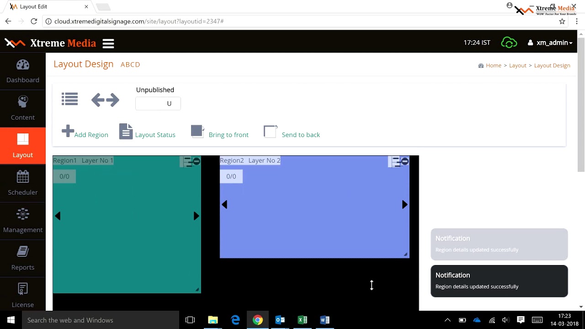The width and height of the screenshot is (585, 329).
Task: Click the Layout Design breadcrumb link
Action: [x=552, y=65]
